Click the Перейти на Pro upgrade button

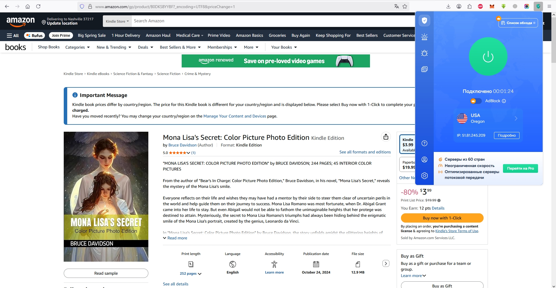[x=520, y=168]
